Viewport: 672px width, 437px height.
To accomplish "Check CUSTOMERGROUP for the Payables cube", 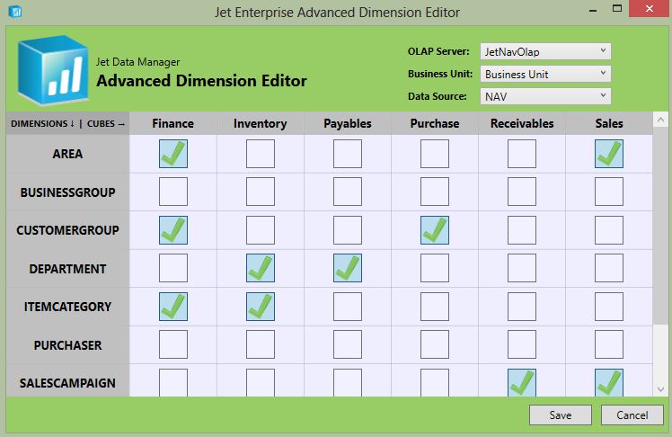I will click(348, 230).
